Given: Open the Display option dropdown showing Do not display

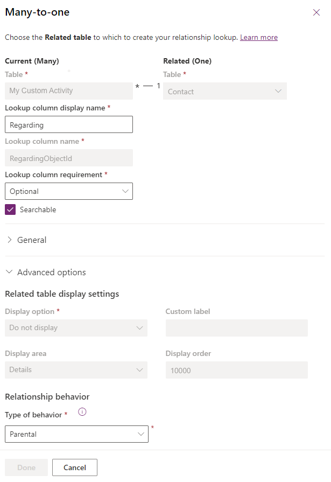Looking at the screenshot, I should [x=76, y=327].
